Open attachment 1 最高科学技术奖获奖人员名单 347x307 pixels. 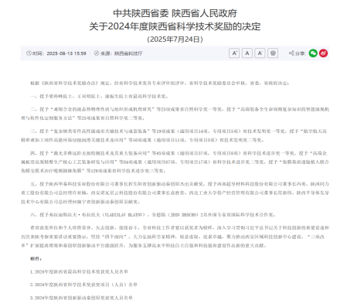point(79,271)
